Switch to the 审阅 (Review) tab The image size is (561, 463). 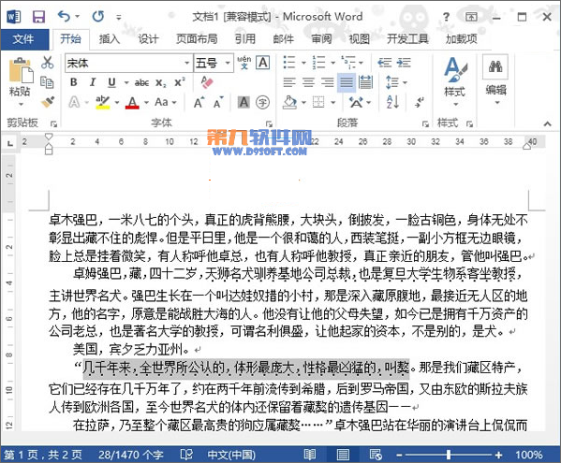click(x=321, y=38)
